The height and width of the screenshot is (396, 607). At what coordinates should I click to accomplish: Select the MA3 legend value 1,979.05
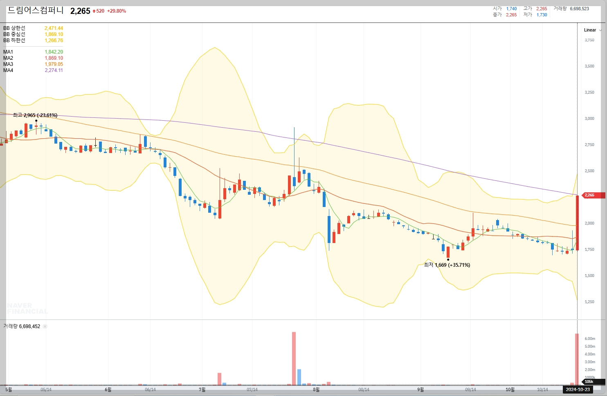[x=54, y=64]
